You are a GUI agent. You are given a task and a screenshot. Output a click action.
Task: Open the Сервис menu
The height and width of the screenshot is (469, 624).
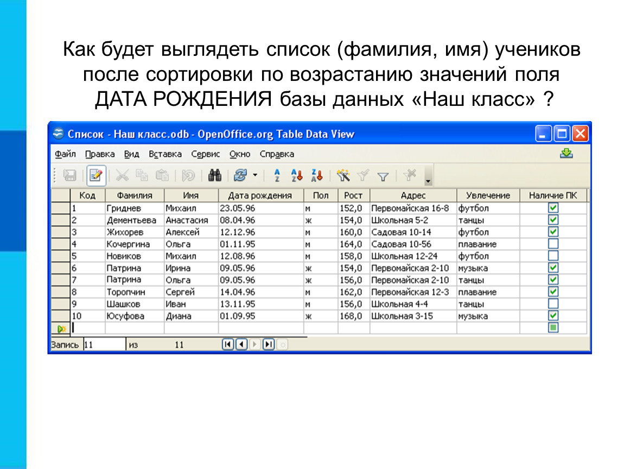(x=205, y=154)
